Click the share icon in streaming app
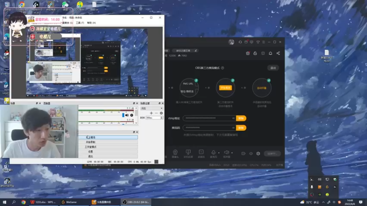Image resolution: width=367 pixels, height=206 pixels. point(278,53)
